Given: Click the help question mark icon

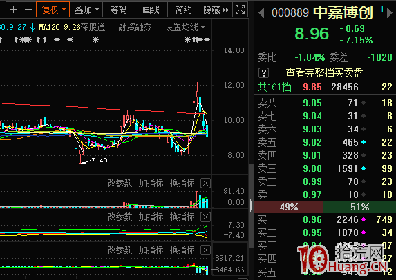Looking at the screenshot, I should point(264,73).
